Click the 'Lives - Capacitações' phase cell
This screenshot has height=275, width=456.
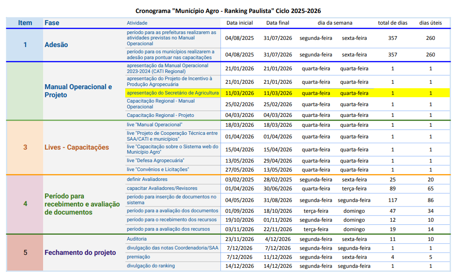tap(77, 147)
